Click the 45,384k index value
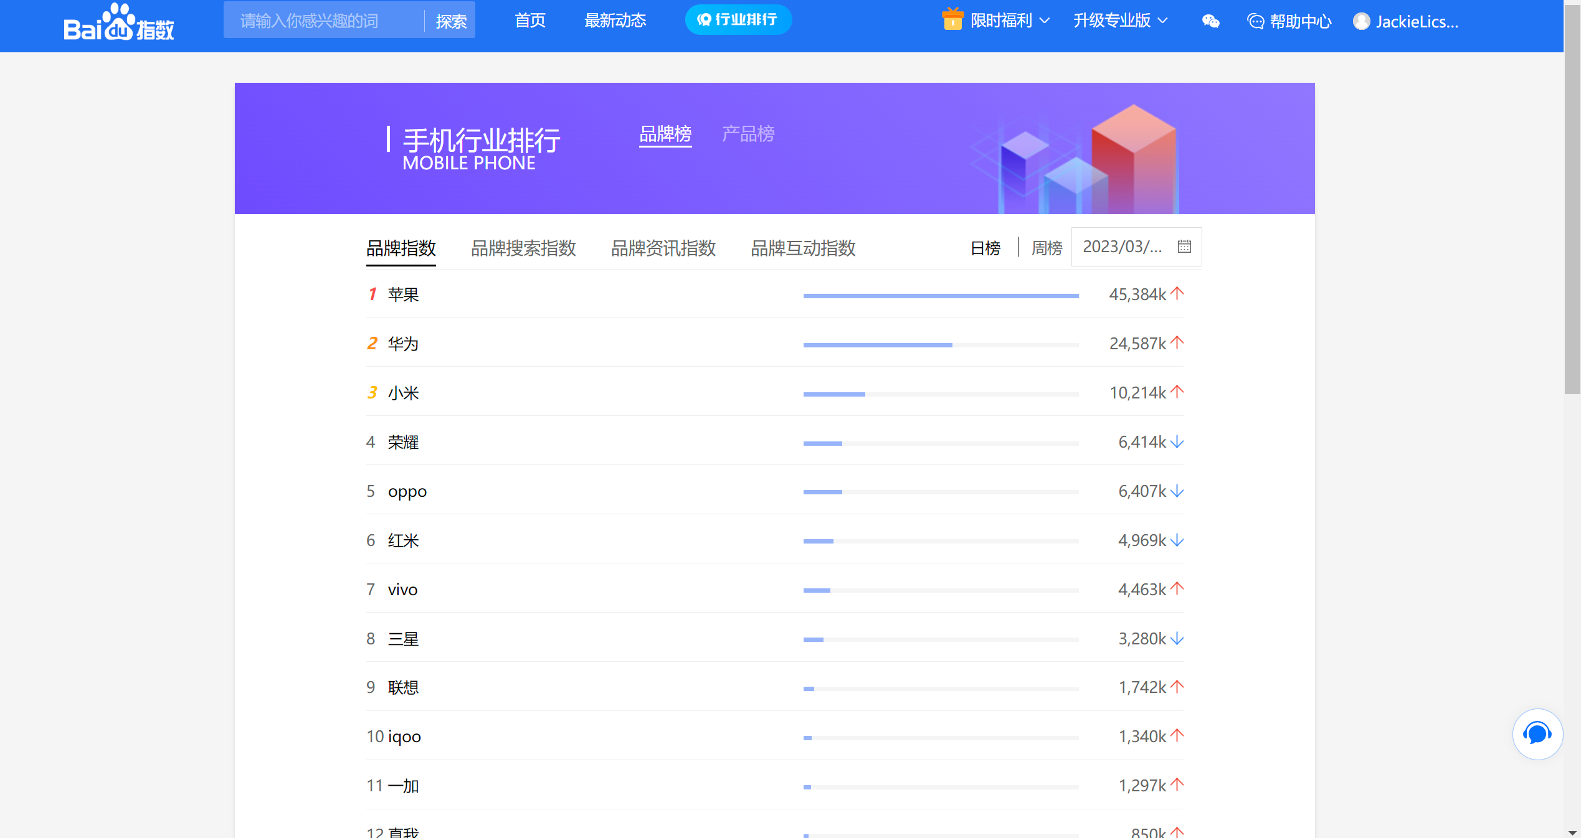Viewport: 1581px width, 838px height. click(x=1137, y=294)
